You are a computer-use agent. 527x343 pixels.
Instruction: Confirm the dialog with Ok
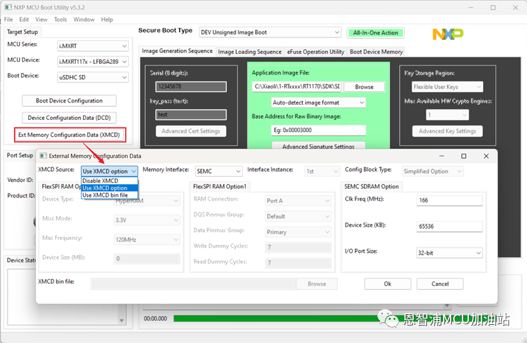[387, 284]
